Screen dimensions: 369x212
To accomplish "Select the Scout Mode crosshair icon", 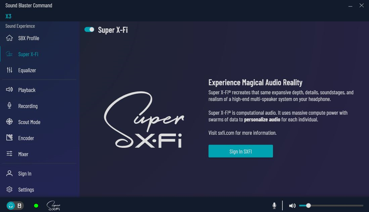I will [9, 122].
